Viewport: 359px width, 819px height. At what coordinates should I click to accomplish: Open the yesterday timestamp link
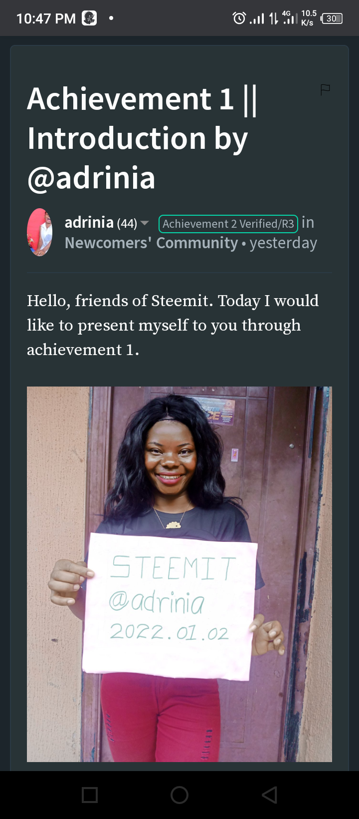(x=283, y=243)
